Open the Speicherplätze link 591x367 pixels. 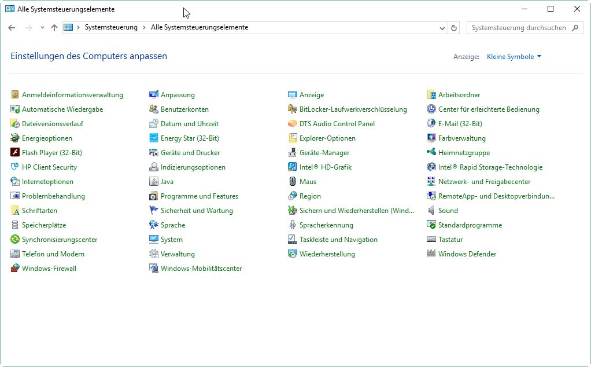[44, 225]
